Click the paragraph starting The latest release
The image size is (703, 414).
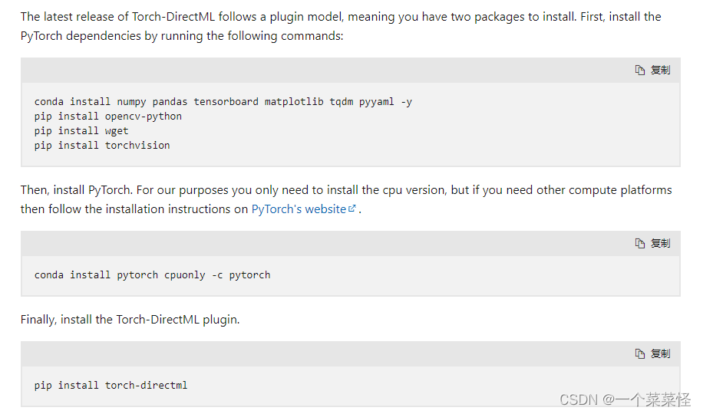[341, 26]
